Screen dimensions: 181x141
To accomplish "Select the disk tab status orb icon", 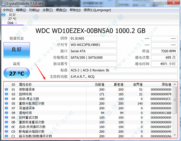I will pyautogui.click(x=4, y=14).
